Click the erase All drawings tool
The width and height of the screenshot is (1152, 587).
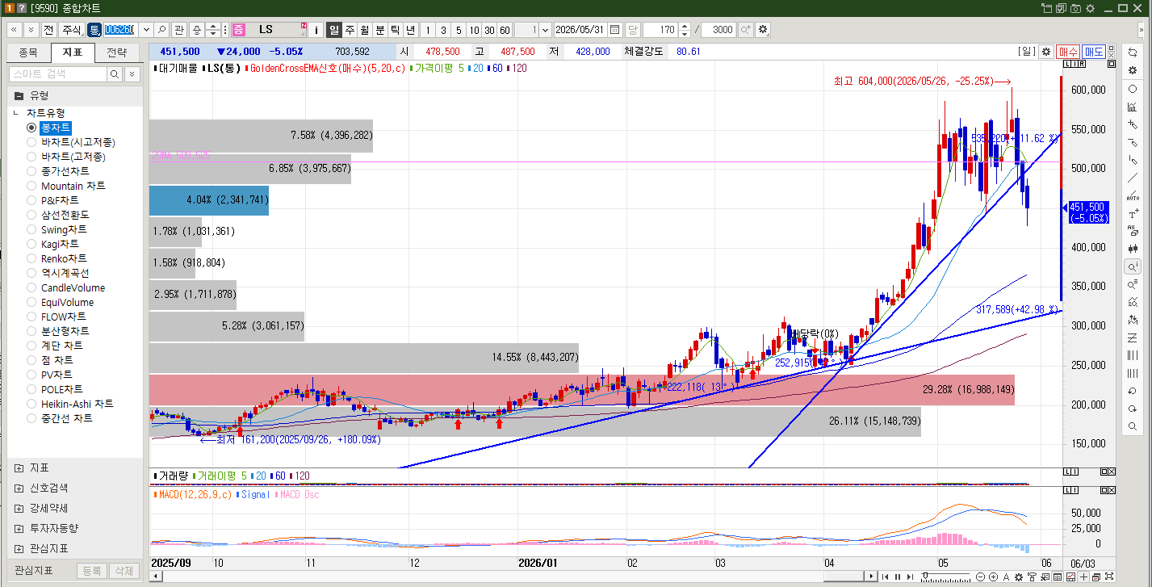pos(1133,231)
